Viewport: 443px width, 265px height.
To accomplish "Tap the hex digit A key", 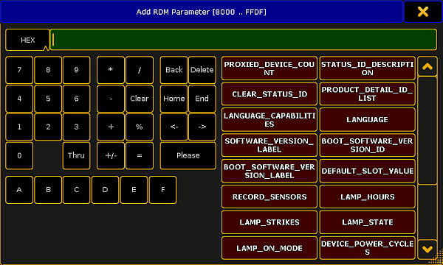I will tap(19, 190).
